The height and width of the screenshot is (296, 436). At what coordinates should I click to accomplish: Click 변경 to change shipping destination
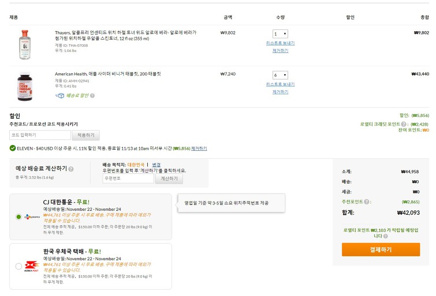click(156, 165)
